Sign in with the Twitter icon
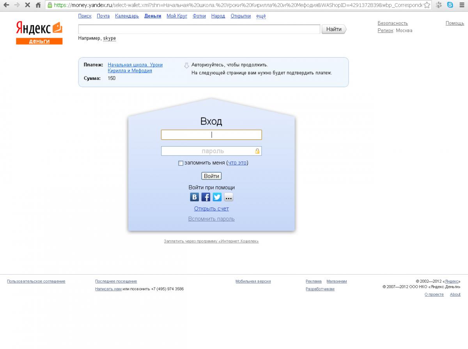 pos(217,197)
